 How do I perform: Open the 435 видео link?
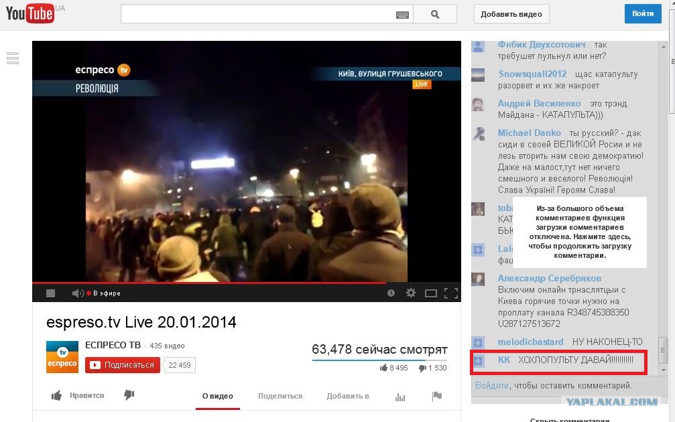pyautogui.click(x=167, y=346)
